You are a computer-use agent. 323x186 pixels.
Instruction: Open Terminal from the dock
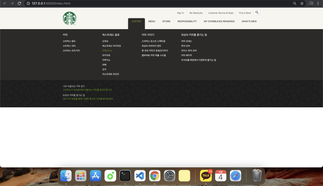tap(125, 176)
